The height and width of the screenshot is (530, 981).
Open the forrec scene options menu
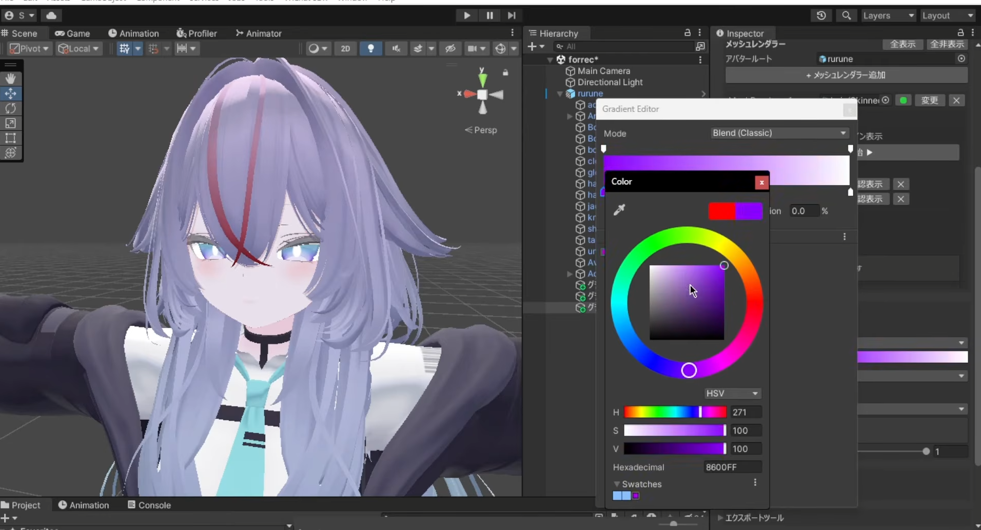[700, 60]
